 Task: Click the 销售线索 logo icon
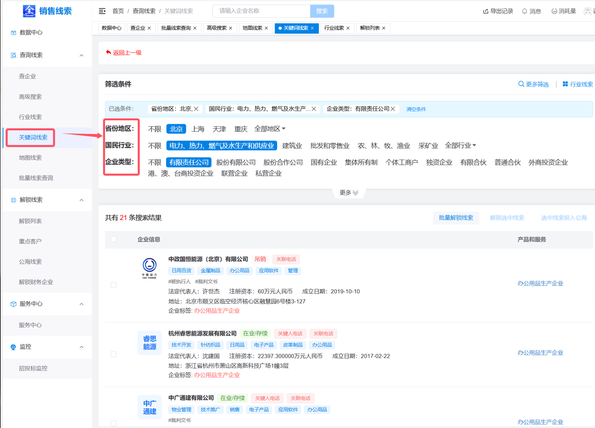pyautogui.click(x=29, y=10)
